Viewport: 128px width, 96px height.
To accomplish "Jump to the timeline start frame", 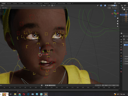I will 46,85.
